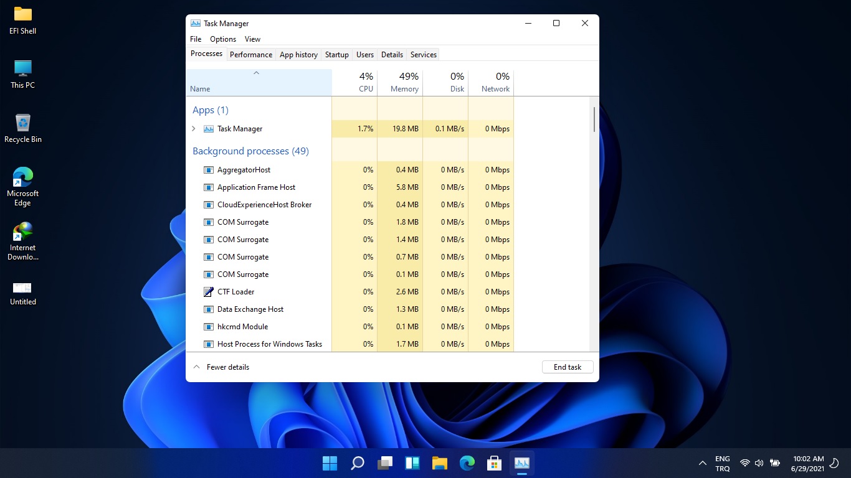This screenshot has height=478, width=851.
Task: Select the Internet Download Manager desktop shortcut
Action: [x=23, y=241]
